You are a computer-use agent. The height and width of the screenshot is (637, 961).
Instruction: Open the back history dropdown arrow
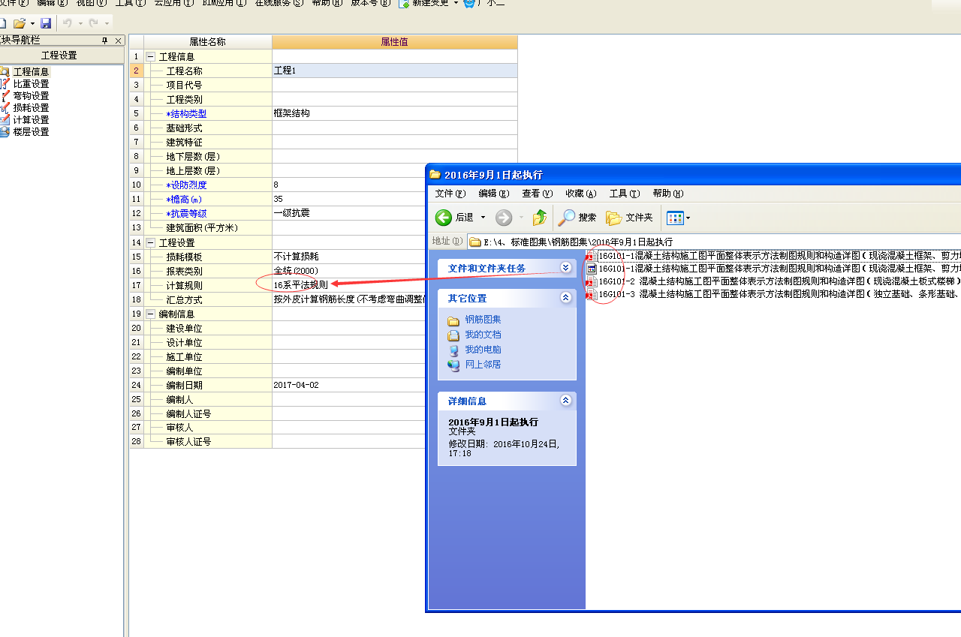click(483, 218)
